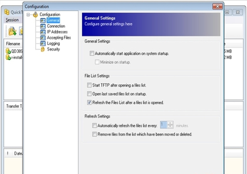Viewport: 247px width, 174px height.
Task: Open the Session menu in main window
Action: click(x=12, y=20)
